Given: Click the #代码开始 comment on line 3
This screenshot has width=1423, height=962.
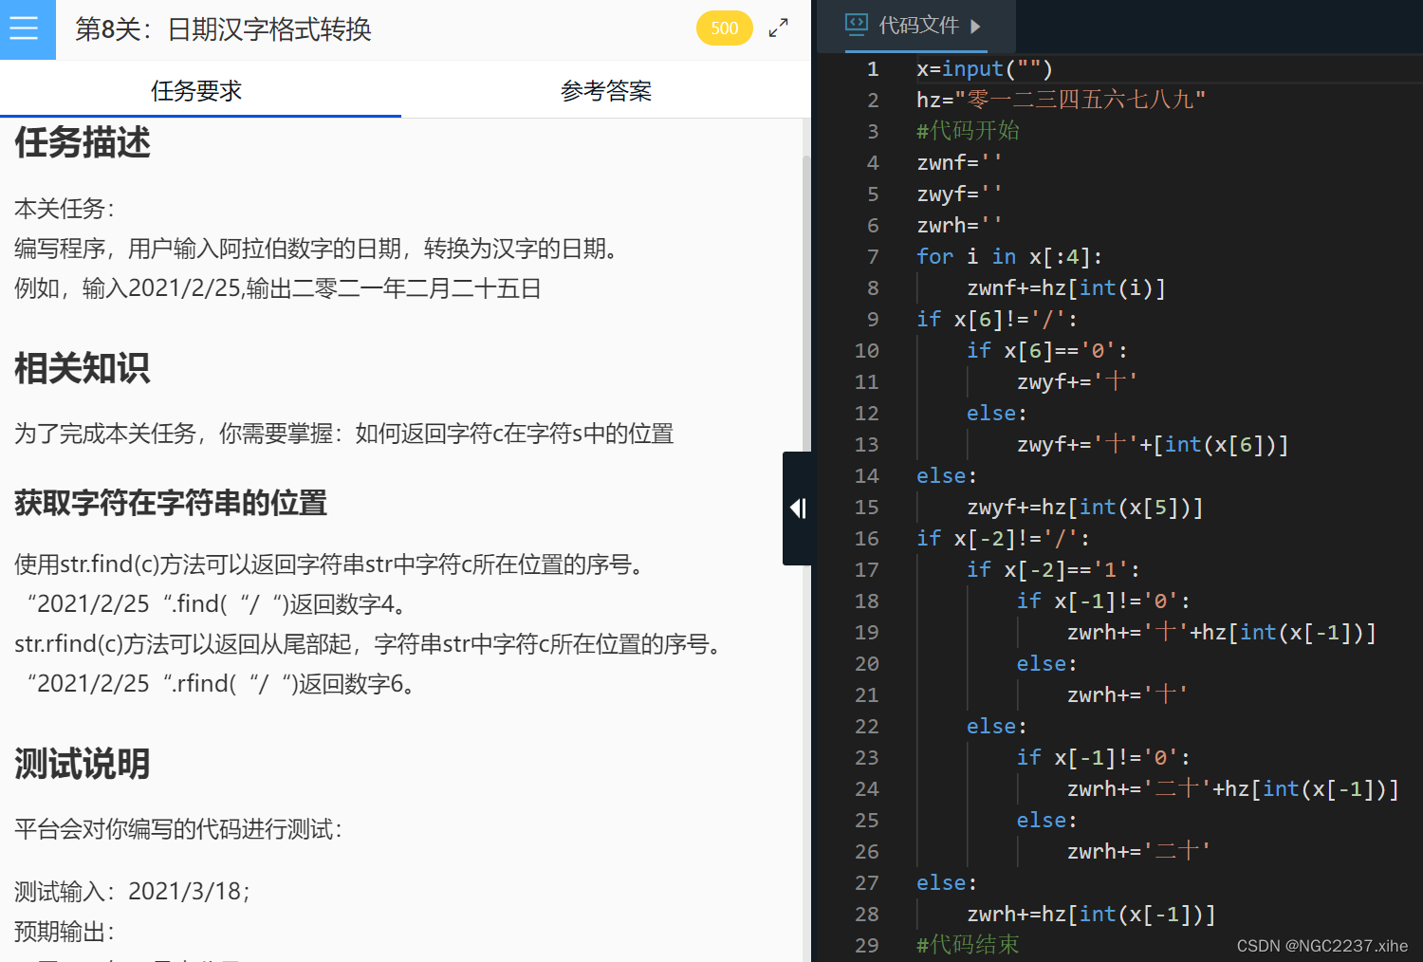Looking at the screenshot, I should pos(967,130).
